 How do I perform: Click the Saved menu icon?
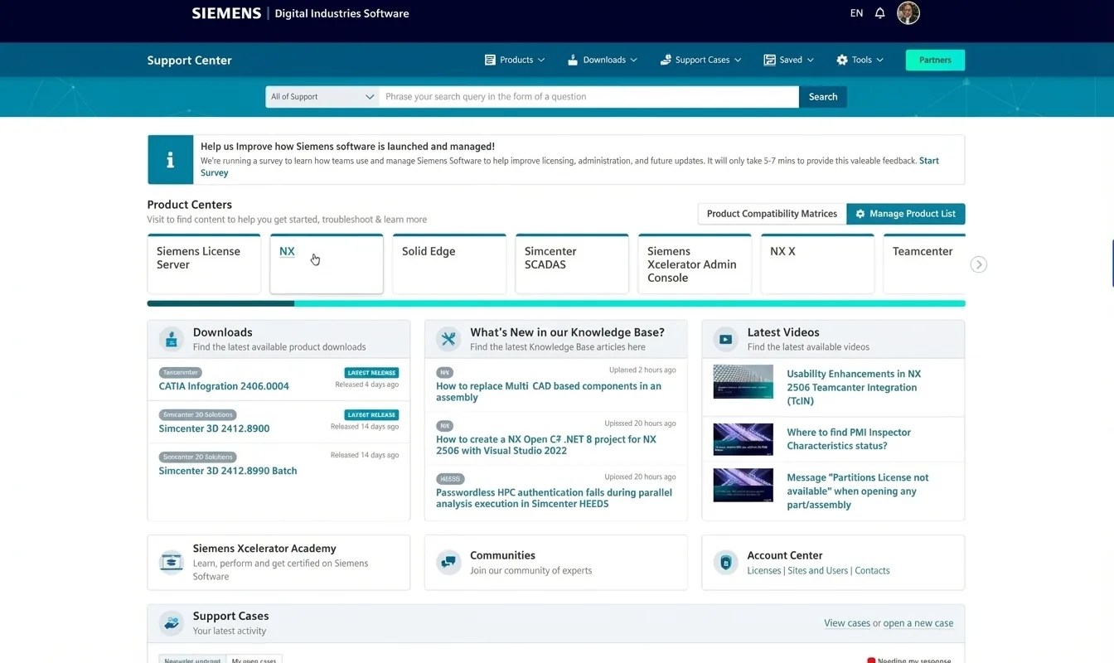[769, 60]
